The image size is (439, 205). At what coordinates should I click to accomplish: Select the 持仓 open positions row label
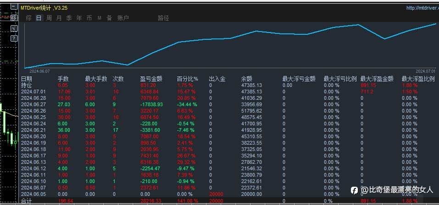(27, 85)
